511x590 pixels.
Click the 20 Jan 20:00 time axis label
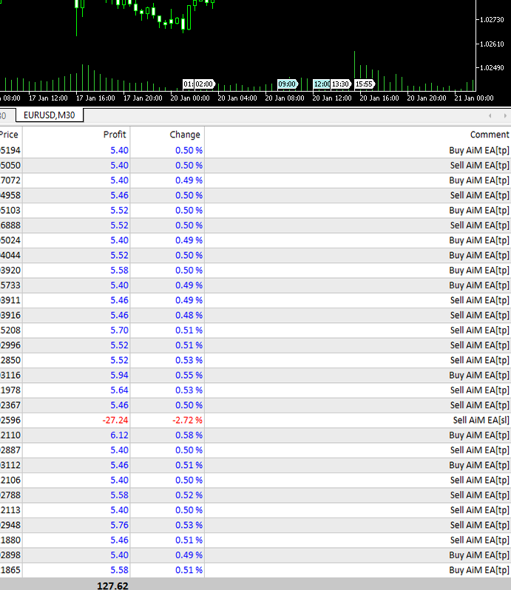coord(427,98)
